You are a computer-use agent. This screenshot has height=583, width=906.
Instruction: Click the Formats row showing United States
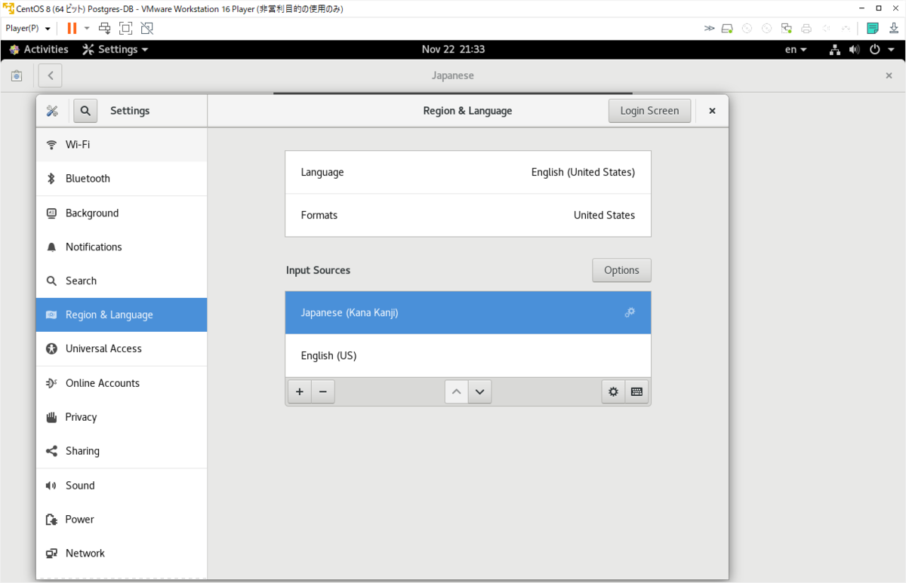(468, 215)
